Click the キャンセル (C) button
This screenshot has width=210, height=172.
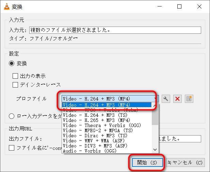pyautogui.click(x=185, y=162)
